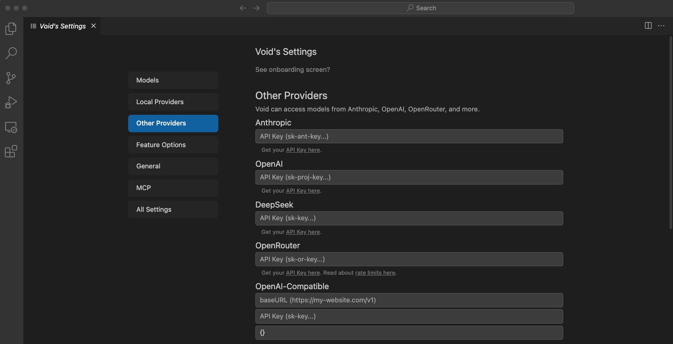The image size is (673, 344).
Task: Click the DeepSeek provider heading
Action: [x=274, y=205]
